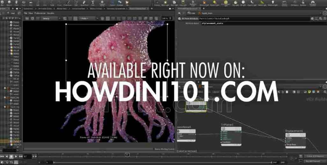Open the node gear menu in parameters
The image size is (327, 165).
[x=312, y=18]
